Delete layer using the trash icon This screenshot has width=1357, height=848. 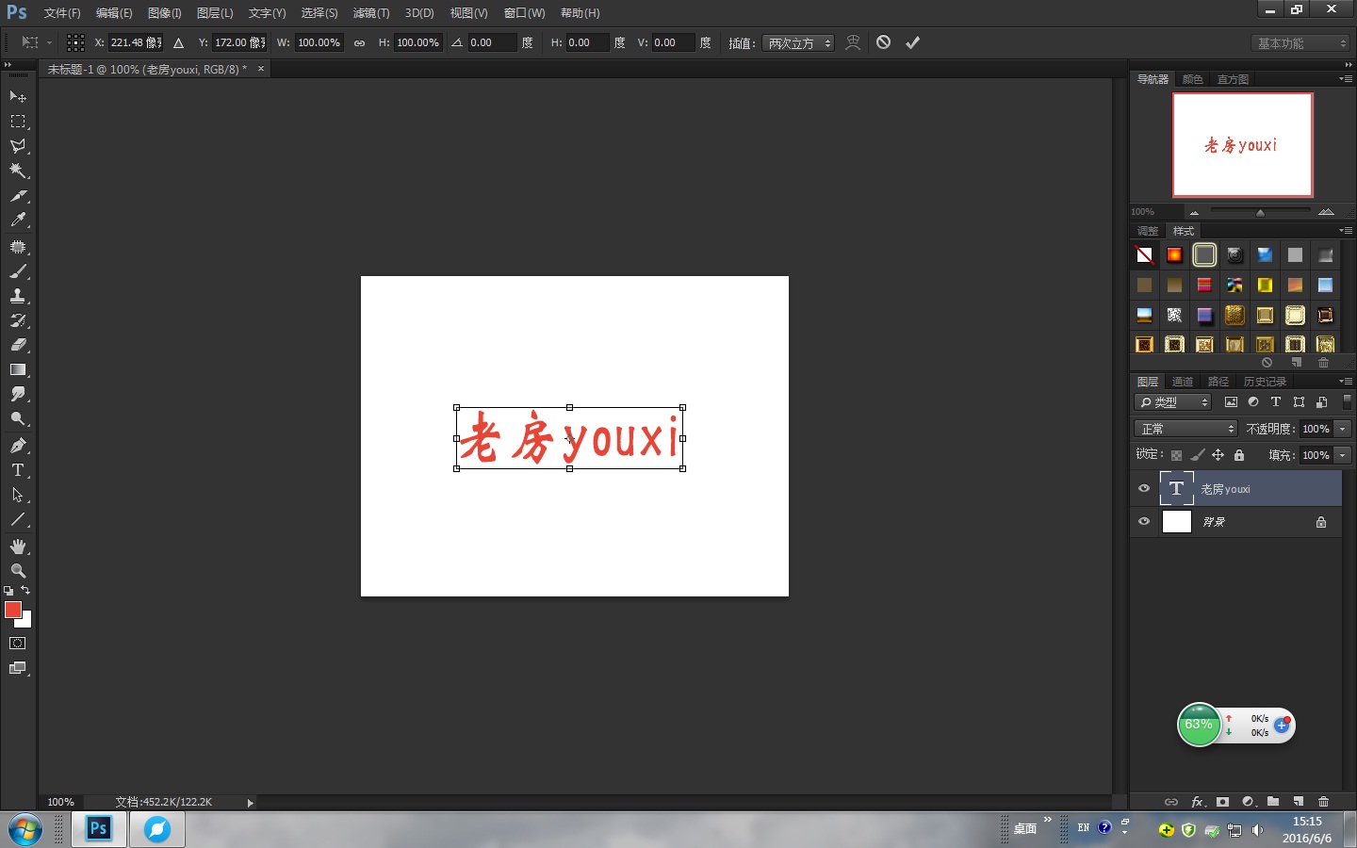(1323, 802)
